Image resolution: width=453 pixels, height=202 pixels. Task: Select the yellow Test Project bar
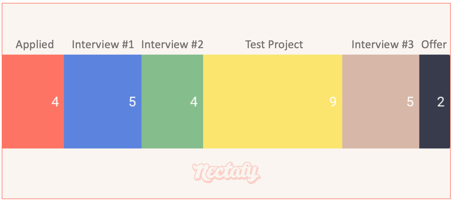(x=273, y=102)
